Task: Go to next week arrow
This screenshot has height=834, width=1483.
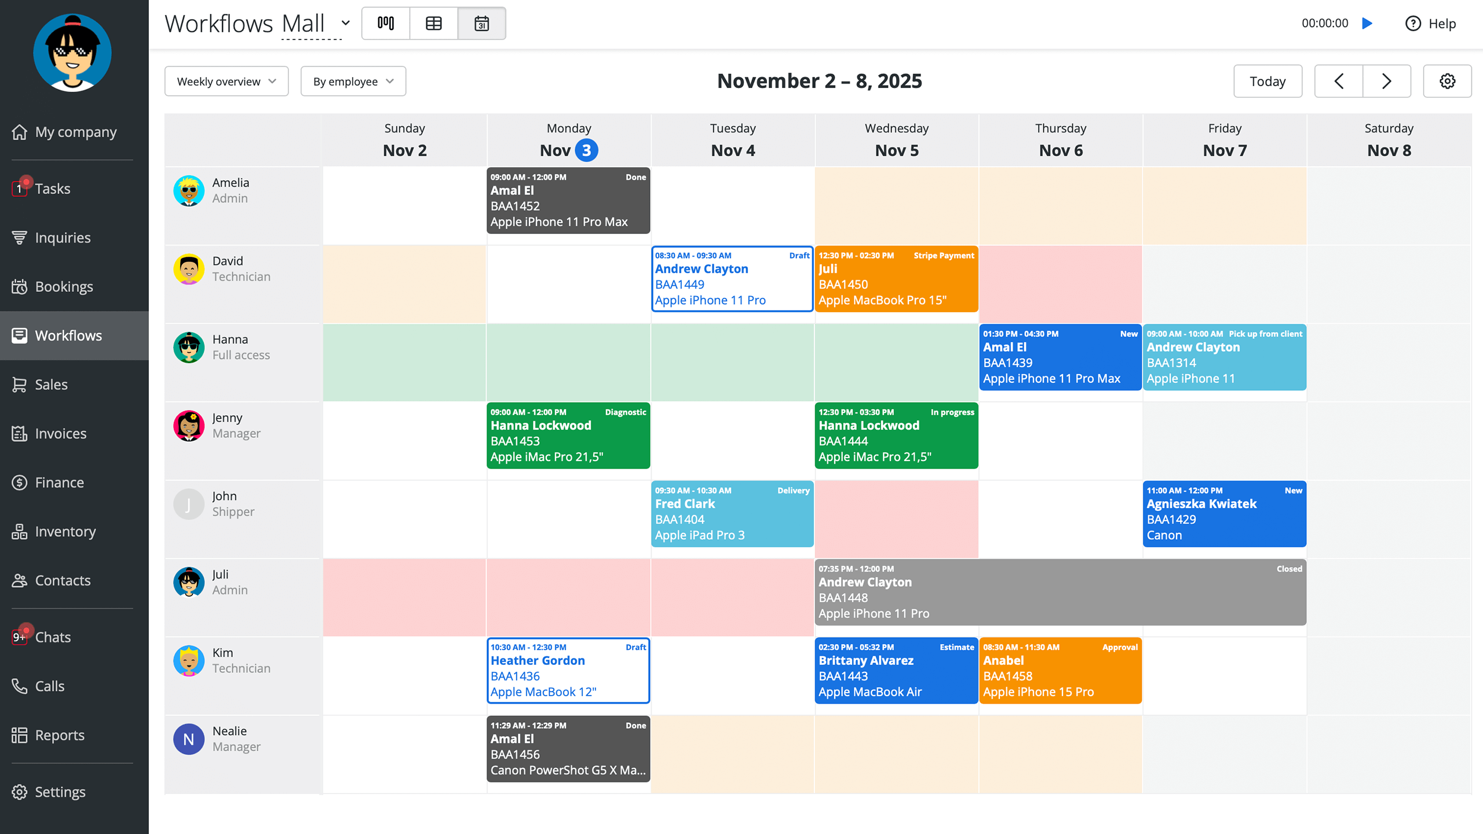Action: pos(1387,81)
